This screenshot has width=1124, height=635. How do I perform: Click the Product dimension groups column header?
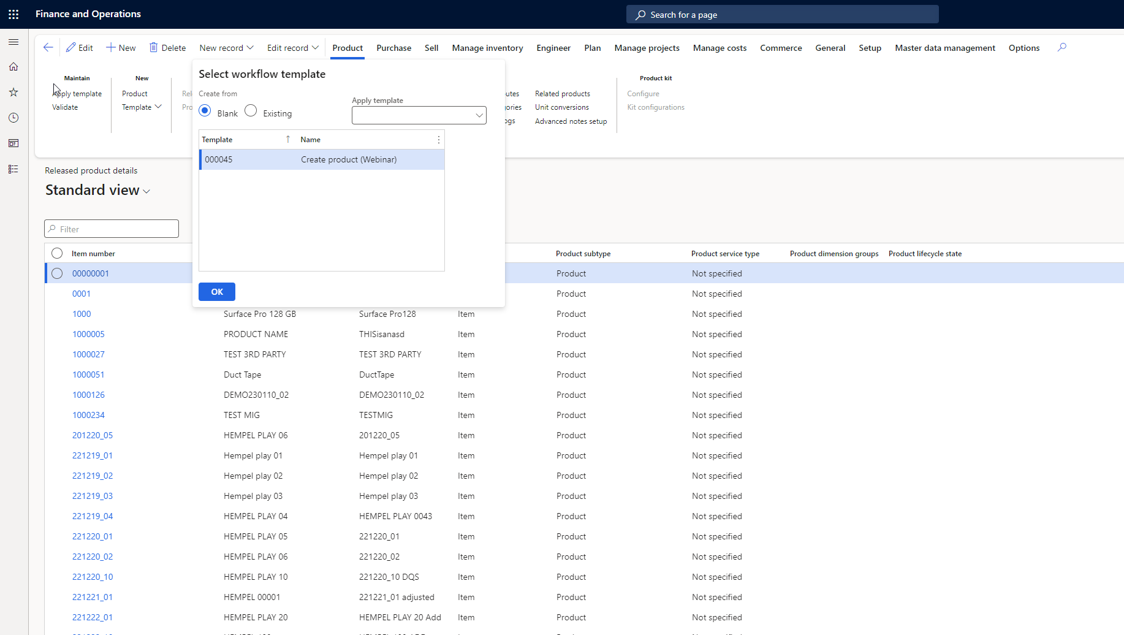click(x=834, y=254)
